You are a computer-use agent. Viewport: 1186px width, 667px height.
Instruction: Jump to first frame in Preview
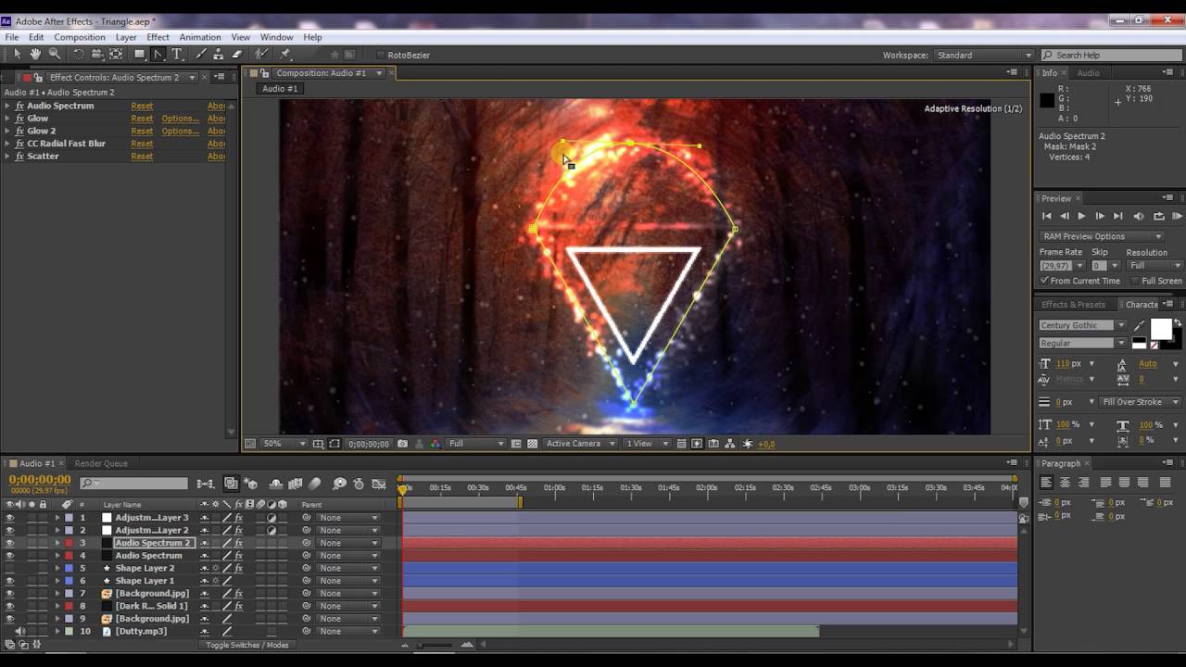(1047, 216)
